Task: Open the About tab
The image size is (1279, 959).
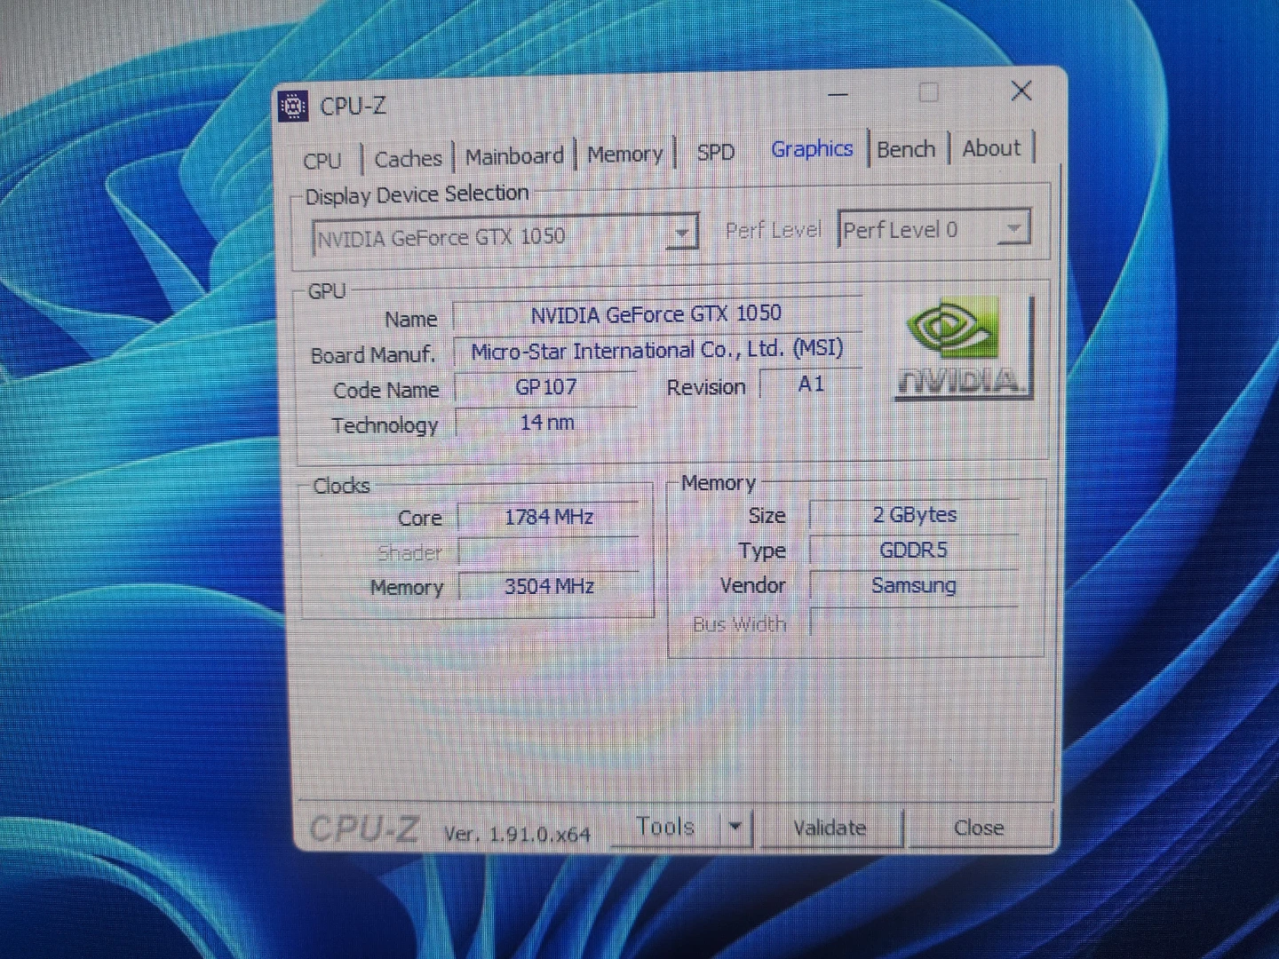Action: [991, 148]
